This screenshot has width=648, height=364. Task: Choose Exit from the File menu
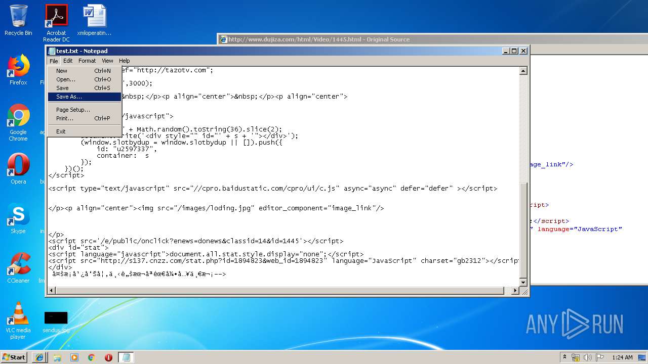tap(84, 131)
